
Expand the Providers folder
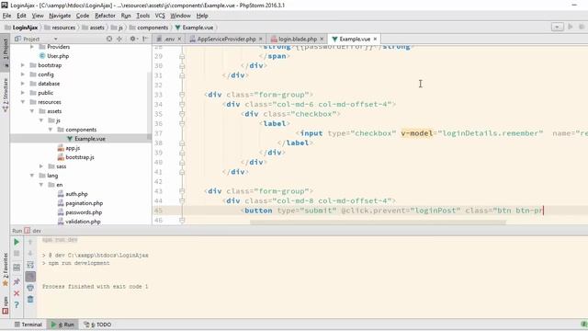click(32, 47)
